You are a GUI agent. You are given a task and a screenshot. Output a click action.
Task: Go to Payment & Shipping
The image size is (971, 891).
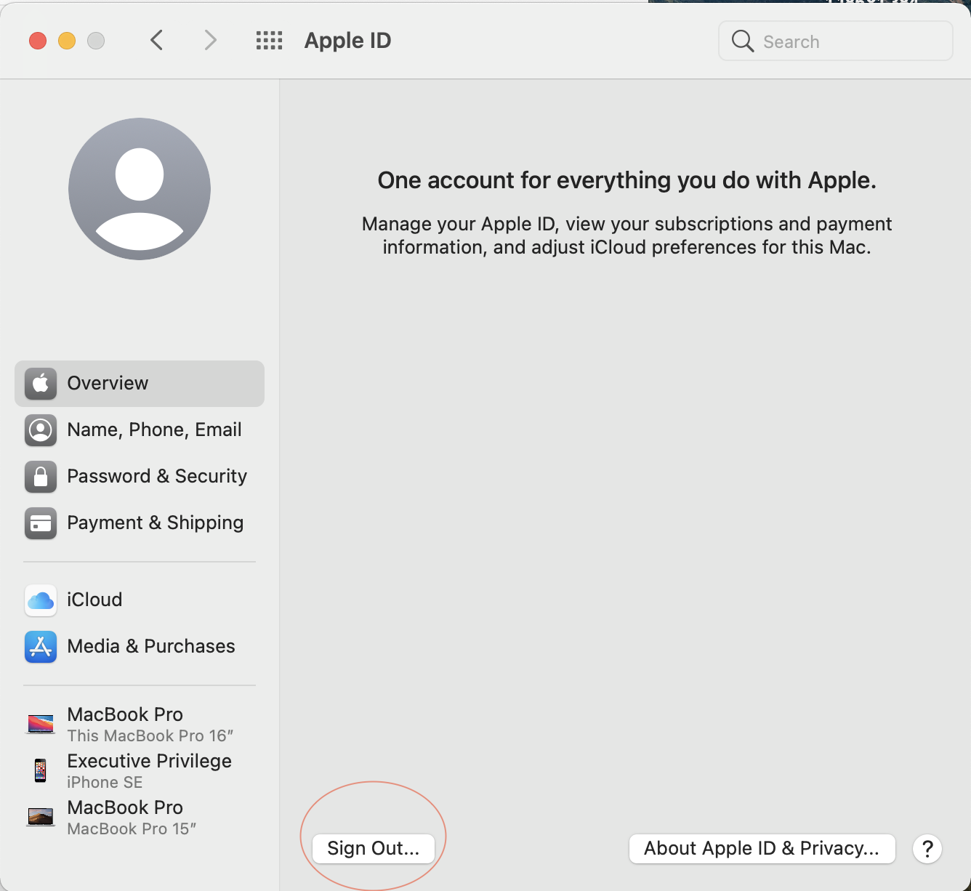(140, 523)
